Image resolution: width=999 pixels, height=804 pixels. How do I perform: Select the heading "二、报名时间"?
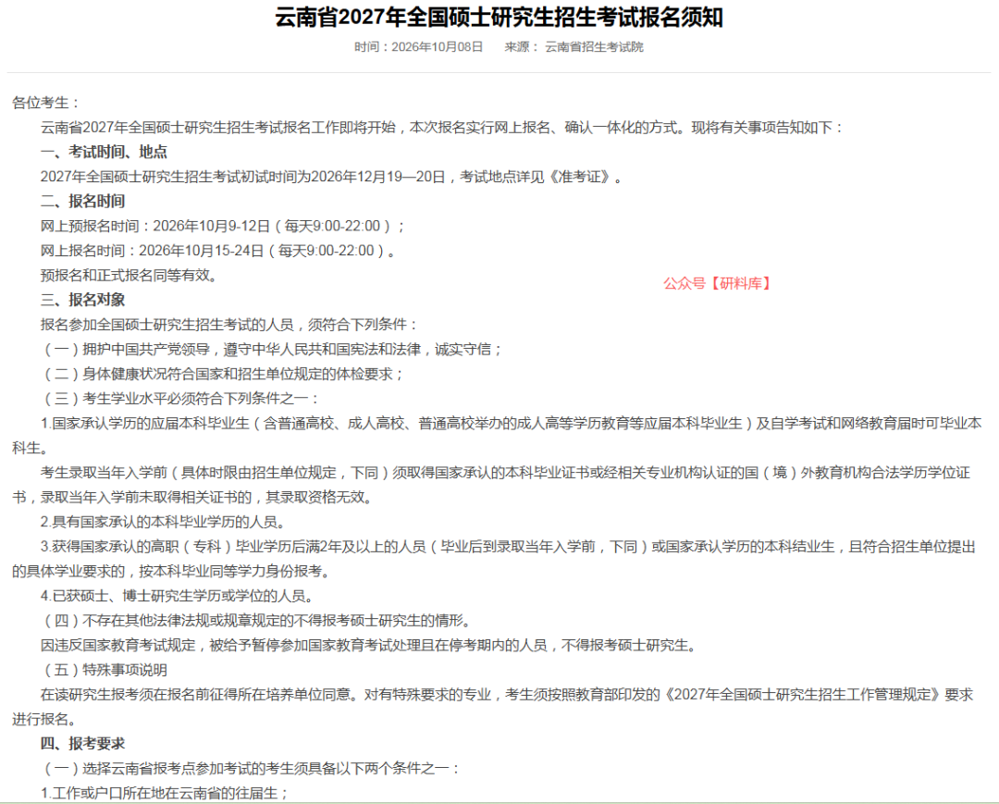coord(83,202)
